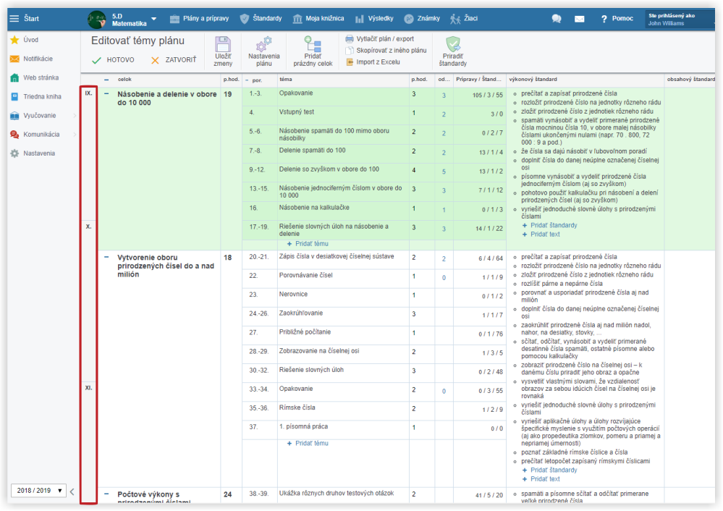The height and width of the screenshot is (511, 723).
Task: Confirm with the HOTOVO button
Action: [113, 60]
